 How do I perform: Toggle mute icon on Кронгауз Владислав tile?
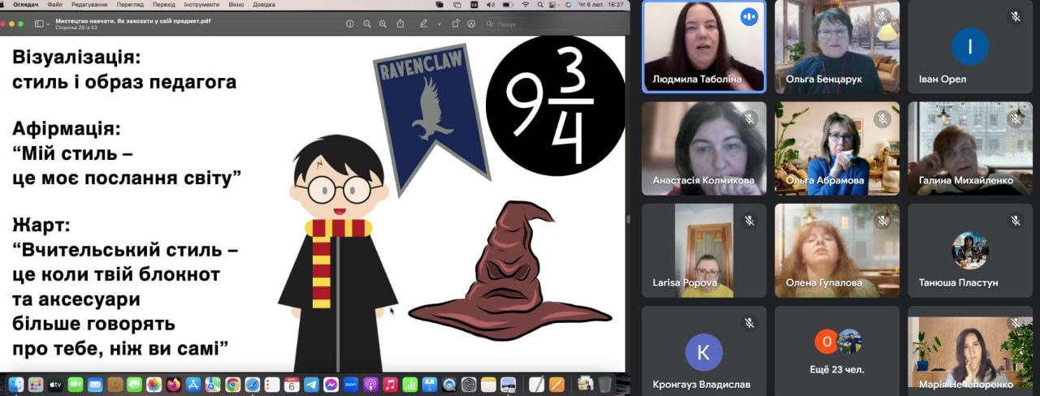749,323
